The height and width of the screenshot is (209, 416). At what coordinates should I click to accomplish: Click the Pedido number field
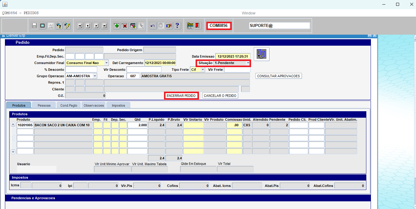coord(84,50)
